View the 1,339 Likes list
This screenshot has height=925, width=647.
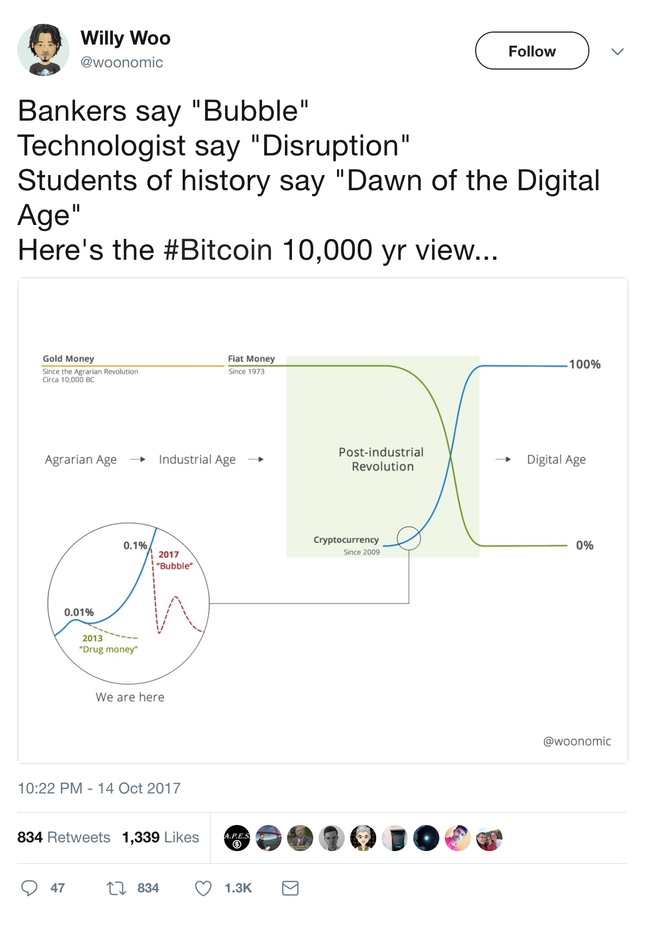click(x=160, y=837)
